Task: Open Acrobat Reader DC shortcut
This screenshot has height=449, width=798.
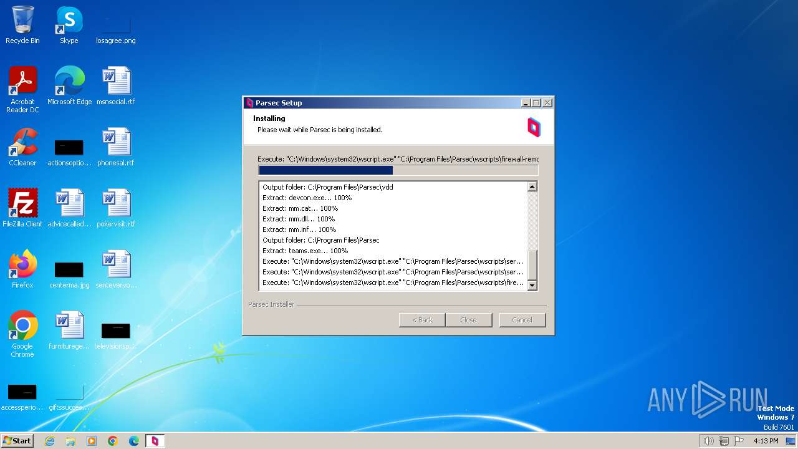Action: coord(22,89)
